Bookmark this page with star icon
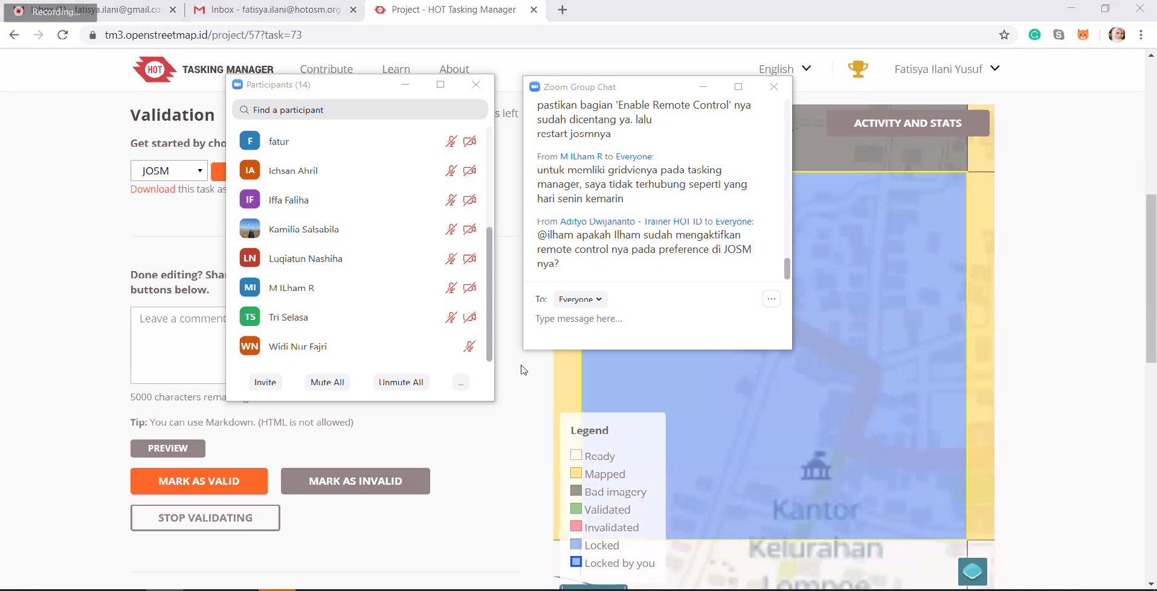The width and height of the screenshot is (1157, 591). coord(1004,35)
